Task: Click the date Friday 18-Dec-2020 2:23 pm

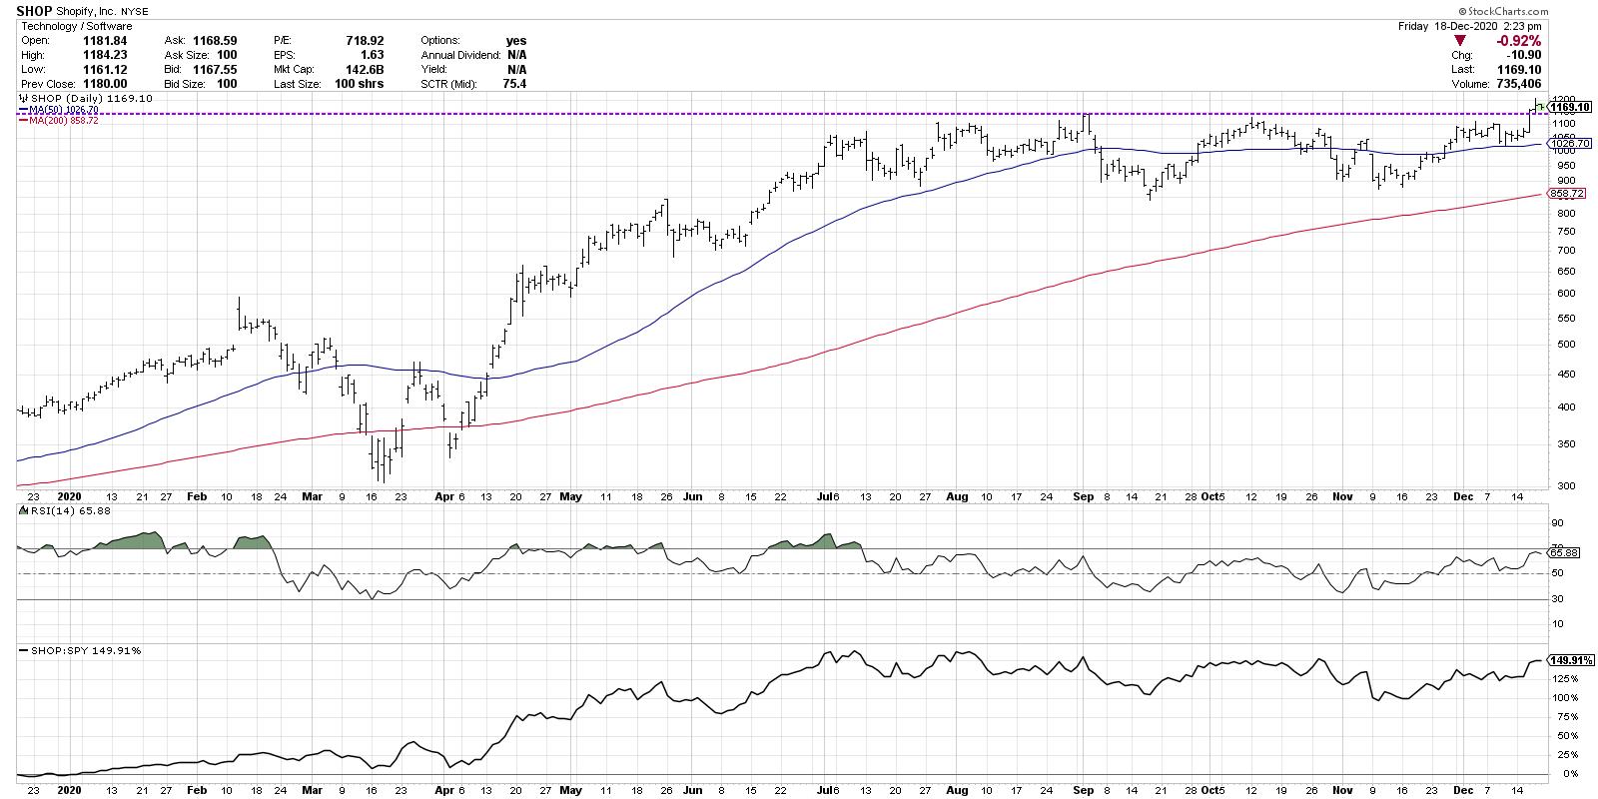Action: (x=1469, y=25)
